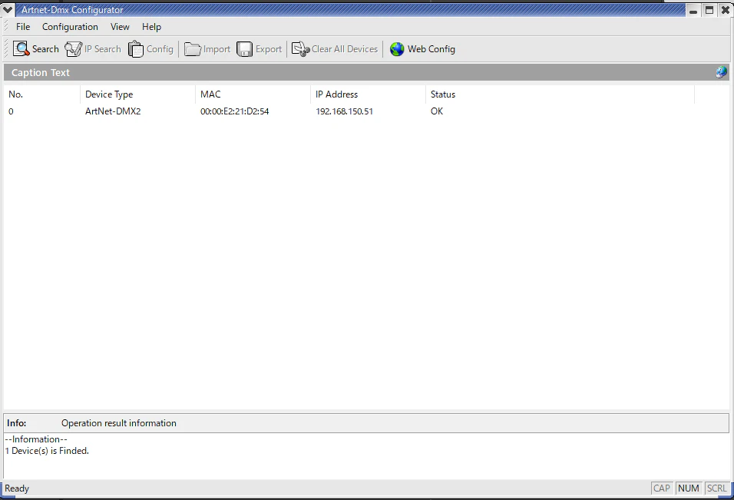This screenshot has height=500, width=734.
Task: Click the IP Search icon
Action: click(x=73, y=49)
